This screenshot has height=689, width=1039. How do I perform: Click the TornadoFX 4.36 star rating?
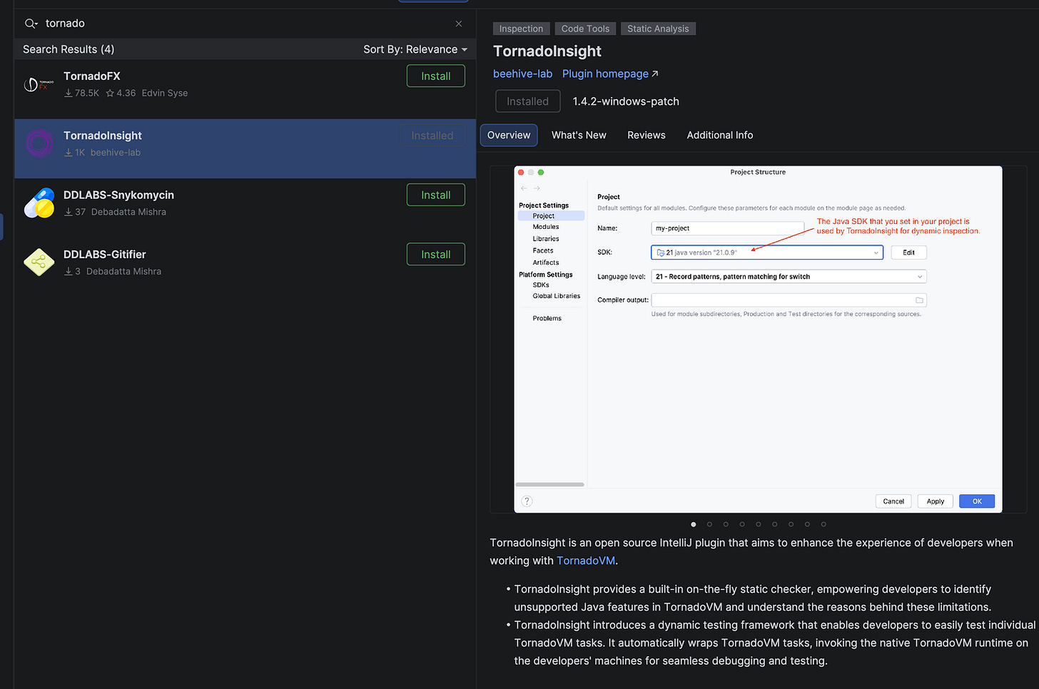121,93
